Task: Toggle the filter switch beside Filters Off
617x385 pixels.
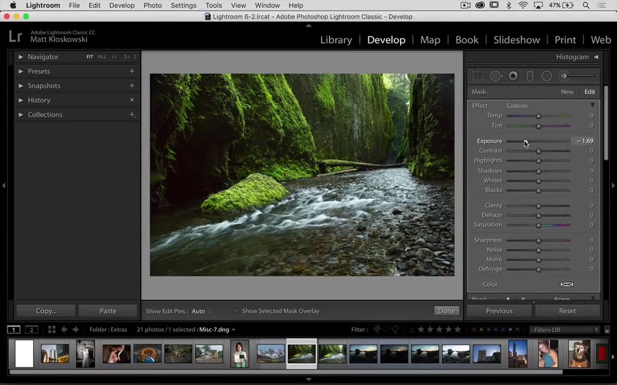Action: pos(607,330)
